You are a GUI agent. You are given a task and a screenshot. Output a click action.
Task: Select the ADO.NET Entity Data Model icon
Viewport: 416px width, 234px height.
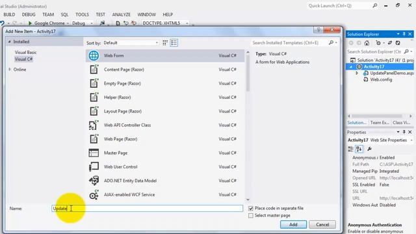click(94, 181)
